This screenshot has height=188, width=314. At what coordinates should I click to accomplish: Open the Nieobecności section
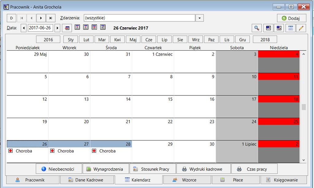59,169
